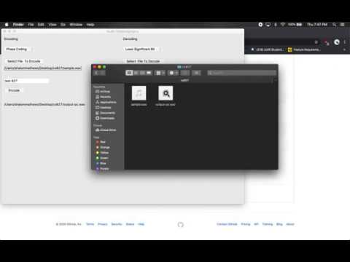Open Documents in Finder sidebar
Screen dimensions: 350x262
(105, 113)
